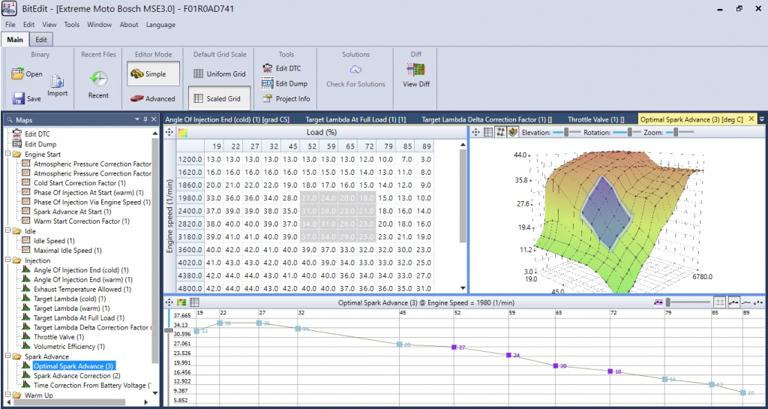
Task: Open Angle Of Injection End (cold) tab
Action: click(226, 119)
